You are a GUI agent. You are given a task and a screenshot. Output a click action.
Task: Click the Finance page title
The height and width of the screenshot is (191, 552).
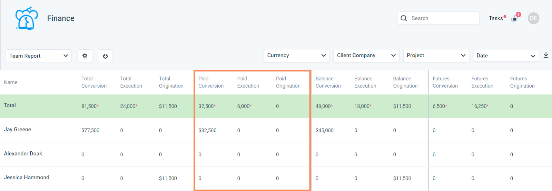tap(61, 18)
